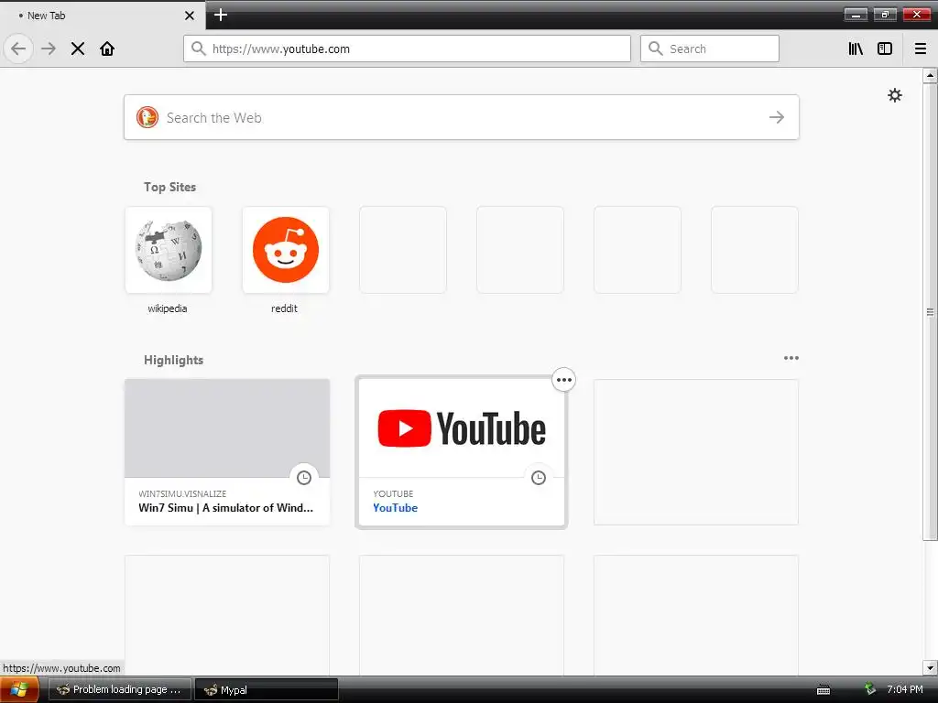
Task: Open the YouTube highlight thumbnail
Action: coord(462,428)
